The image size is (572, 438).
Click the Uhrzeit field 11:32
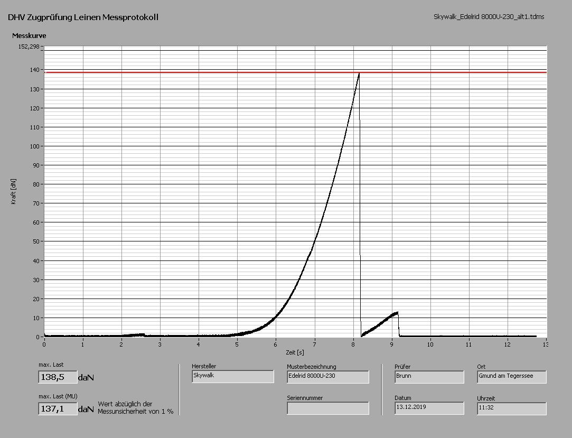[x=512, y=408]
